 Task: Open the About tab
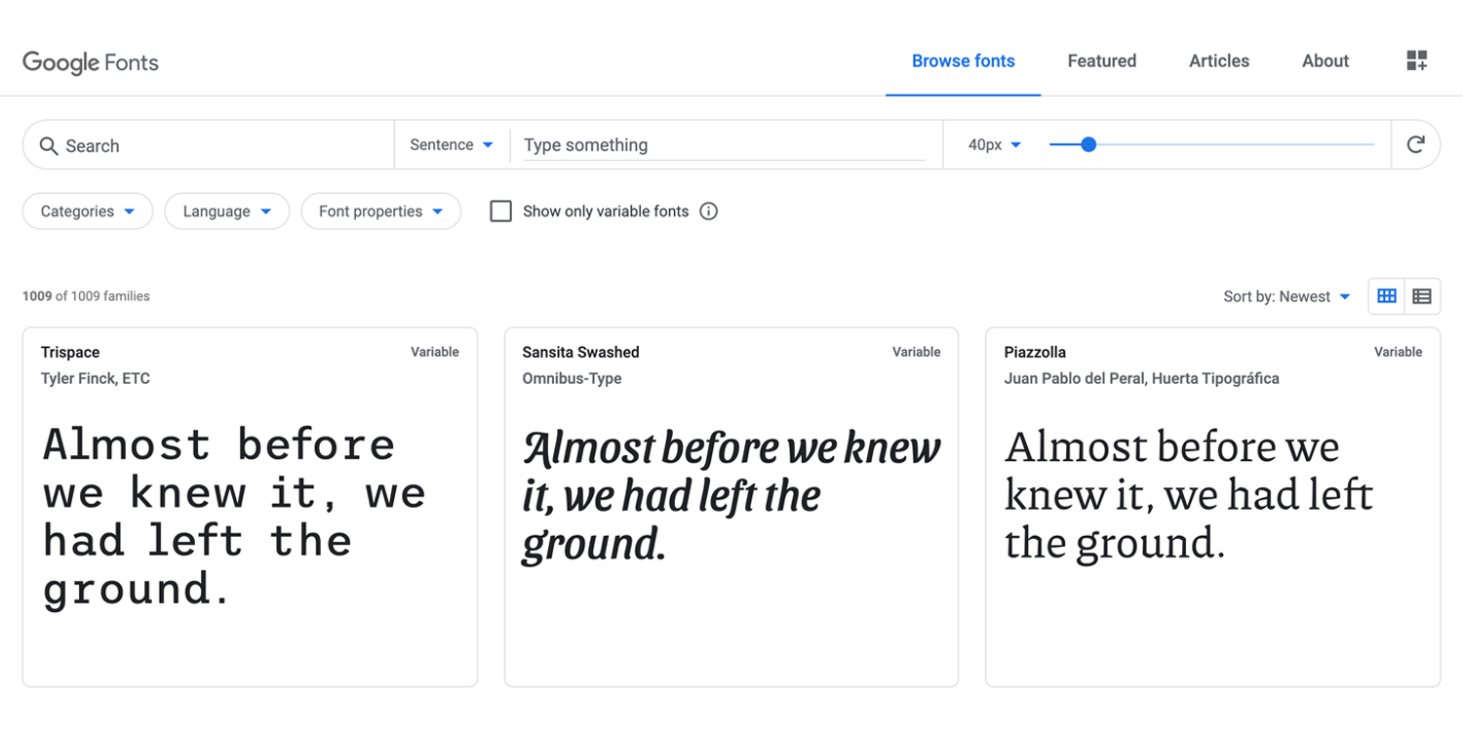1325,60
